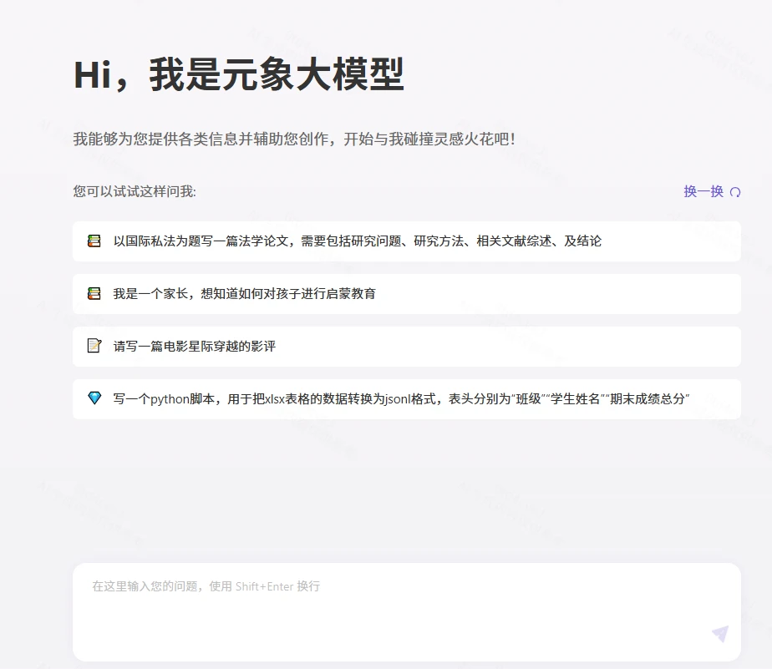Click the diamond icon beside python suggestion

94,398
